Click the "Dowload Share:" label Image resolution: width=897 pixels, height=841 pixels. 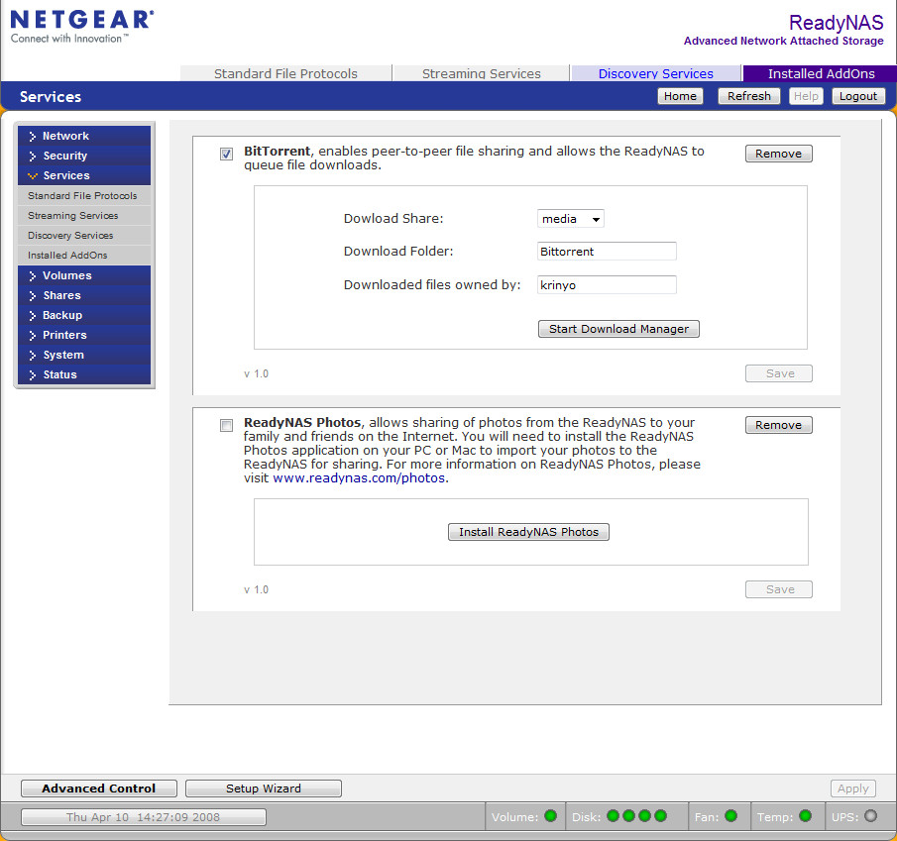coord(393,218)
